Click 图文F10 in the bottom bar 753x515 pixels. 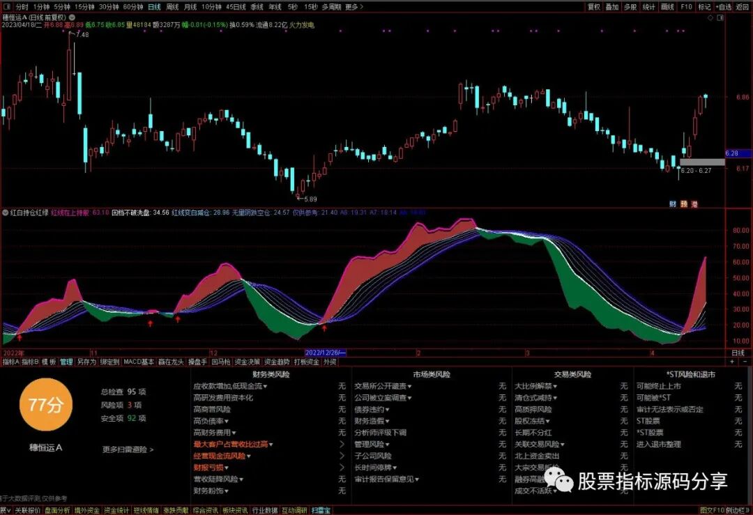coord(712,510)
